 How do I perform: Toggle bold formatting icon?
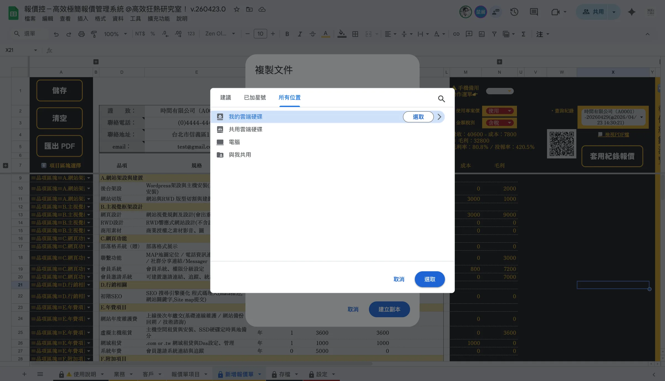point(287,34)
